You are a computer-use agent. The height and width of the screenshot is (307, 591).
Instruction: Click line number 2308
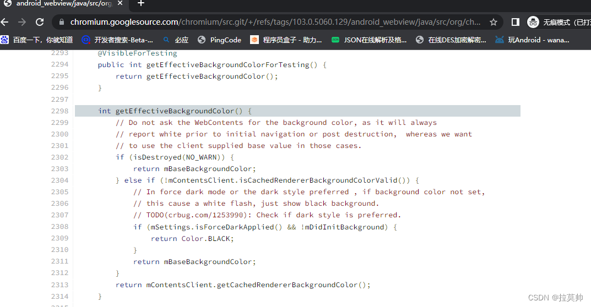click(60, 227)
